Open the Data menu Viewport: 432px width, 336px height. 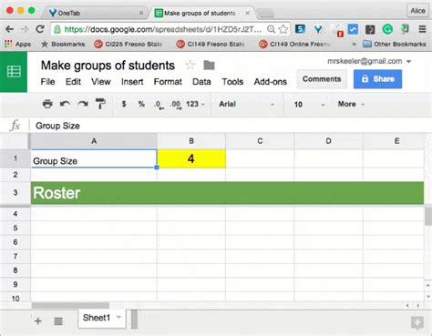[x=201, y=82]
